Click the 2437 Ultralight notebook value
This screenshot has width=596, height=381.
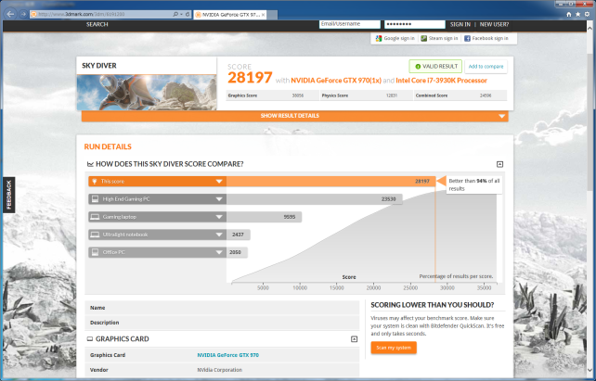(238, 235)
